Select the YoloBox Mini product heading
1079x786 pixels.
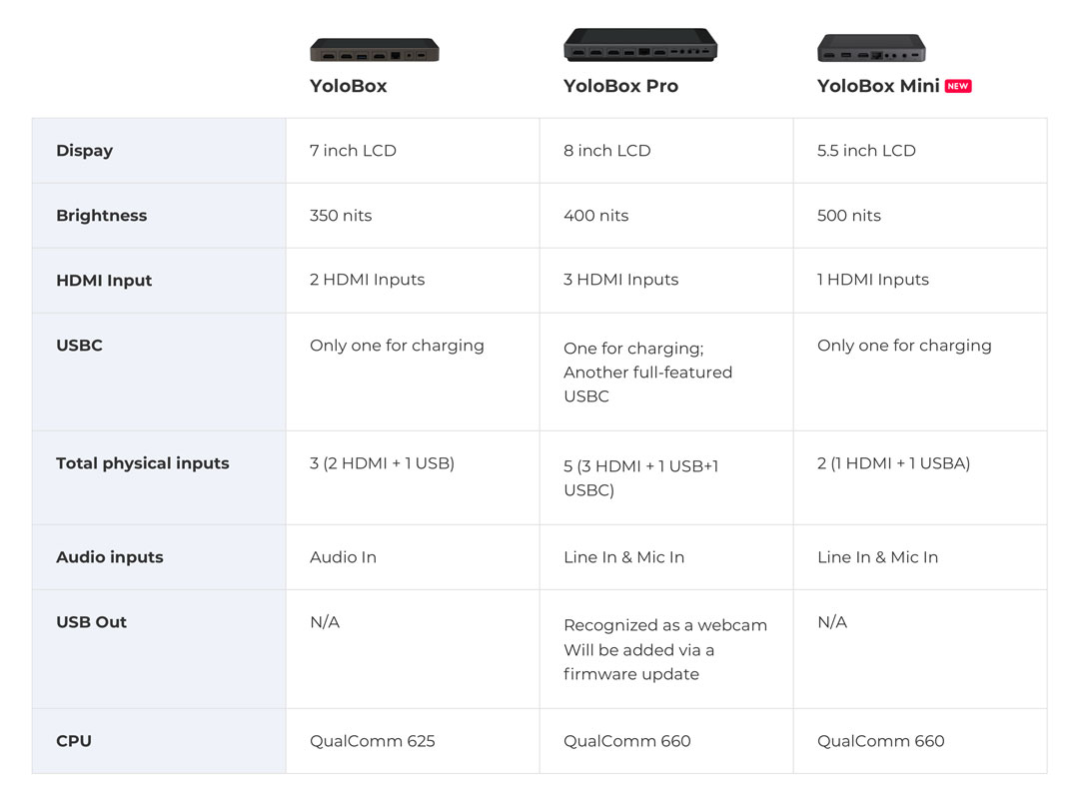(878, 86)
